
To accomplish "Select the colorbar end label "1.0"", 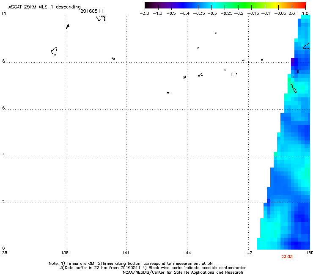I will pyautogui.click(x=305, y=14).
